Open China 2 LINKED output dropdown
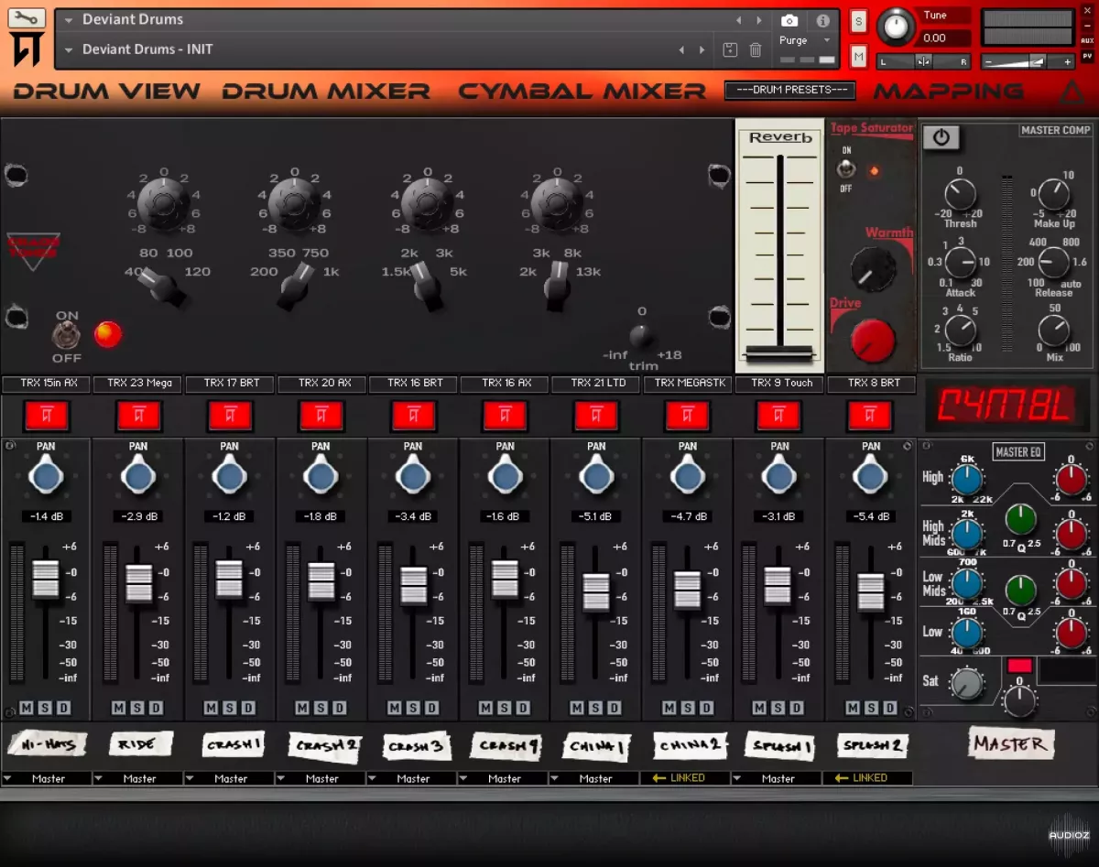This screenshot has width=1099, height=867. (686, 779)
